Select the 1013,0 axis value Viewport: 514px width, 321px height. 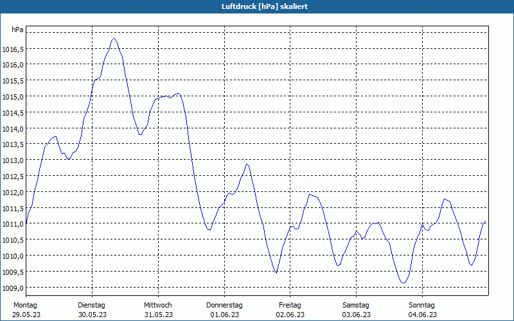click(x=13, y=160)
